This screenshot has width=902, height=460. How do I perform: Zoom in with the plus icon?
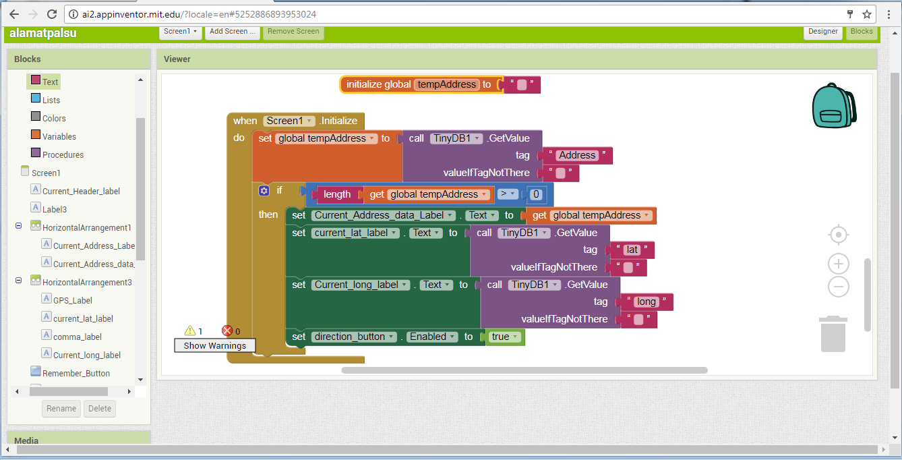click(x=838, y=264)
